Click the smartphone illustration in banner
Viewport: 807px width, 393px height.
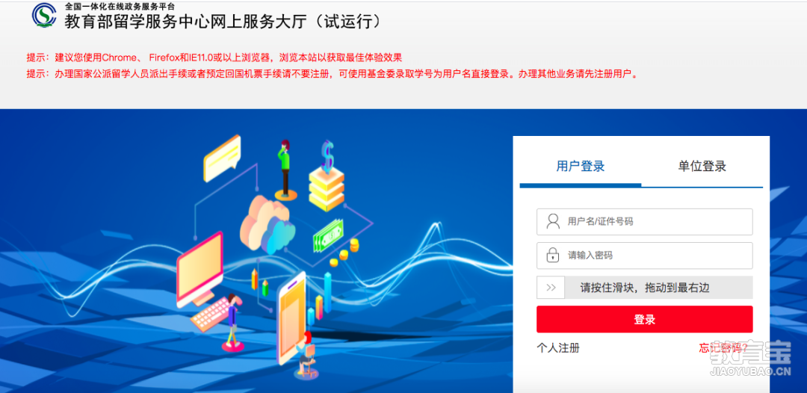(292, 318)
